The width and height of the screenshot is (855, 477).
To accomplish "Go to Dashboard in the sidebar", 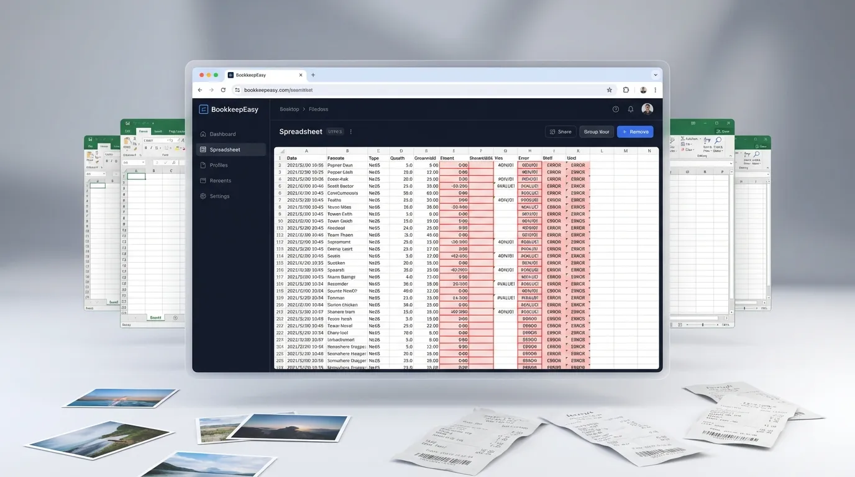I will point(222,134).
